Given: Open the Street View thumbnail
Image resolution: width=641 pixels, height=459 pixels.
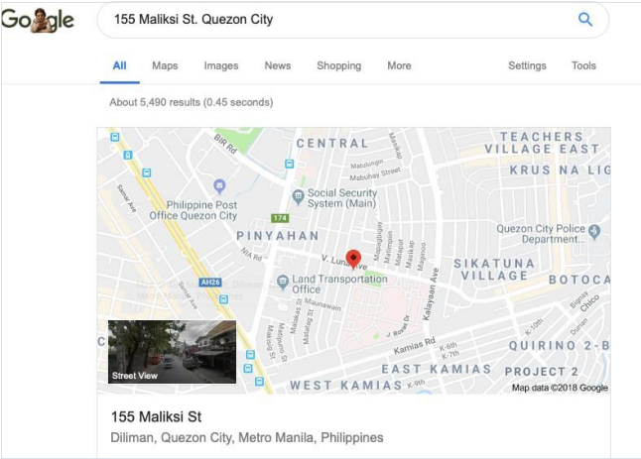Looking at the screenshot, I should tap(172, 352).
